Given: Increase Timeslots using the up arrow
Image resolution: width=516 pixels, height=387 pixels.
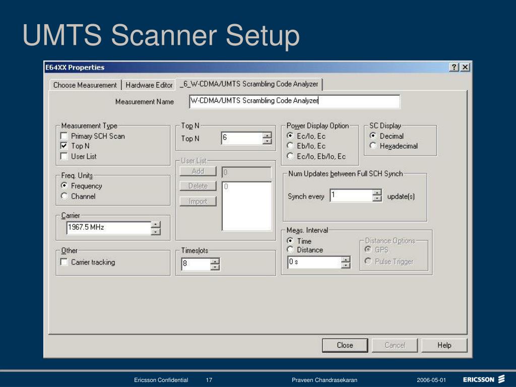Looking at the screenshot, I should point(215,262).
